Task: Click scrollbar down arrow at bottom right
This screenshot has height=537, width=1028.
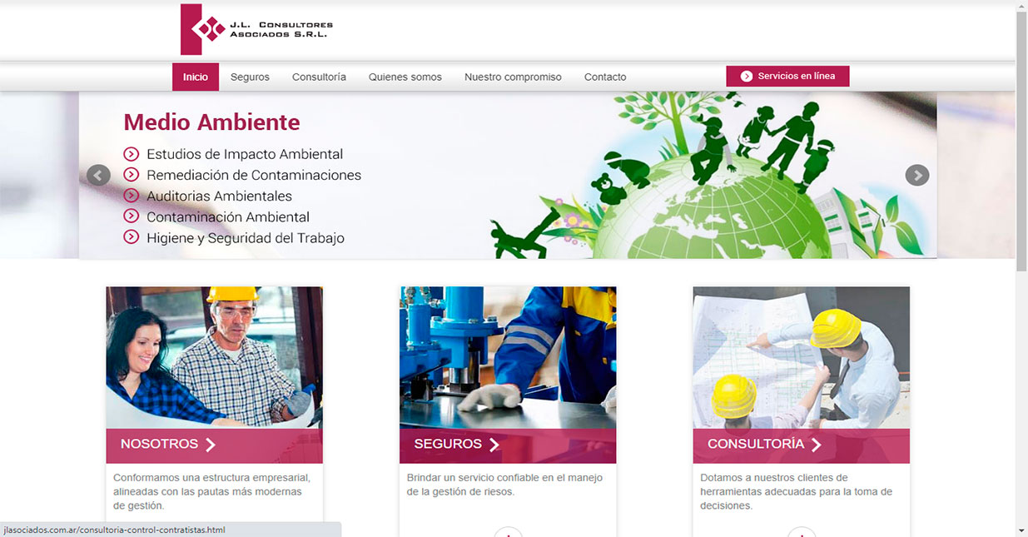Action: pyautogui.click(x=1021, y=530)
